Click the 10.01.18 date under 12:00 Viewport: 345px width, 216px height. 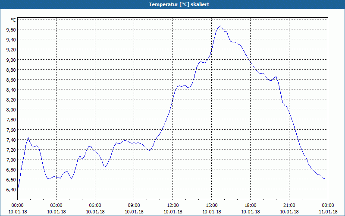tap(173, 212)
